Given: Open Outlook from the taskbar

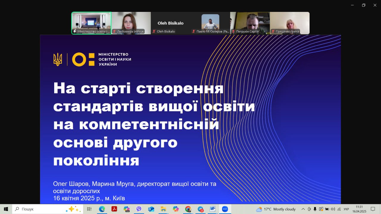Looking at the screenshot, I should pos(151,209).
